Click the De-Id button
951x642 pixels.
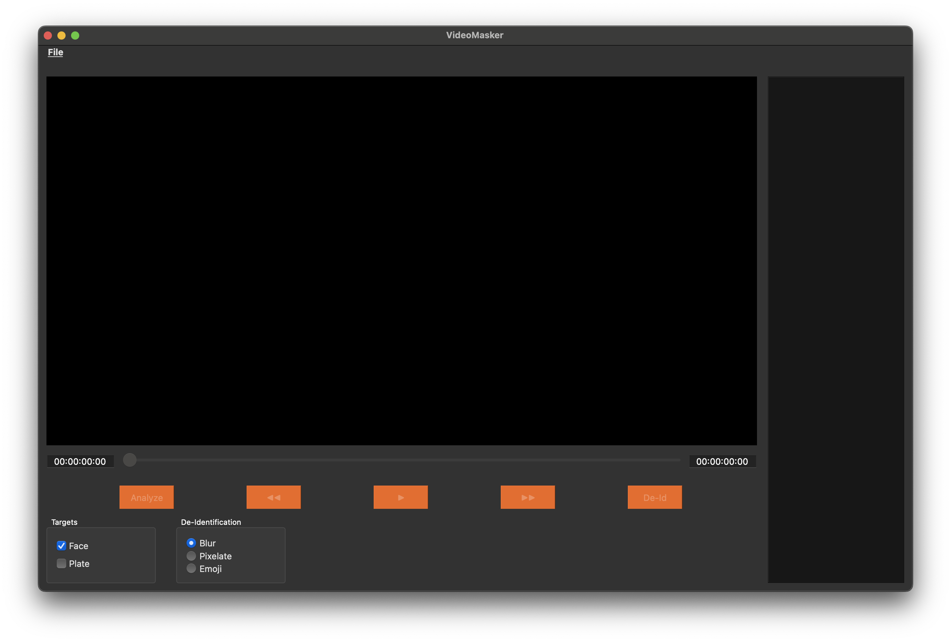[654, 497]
